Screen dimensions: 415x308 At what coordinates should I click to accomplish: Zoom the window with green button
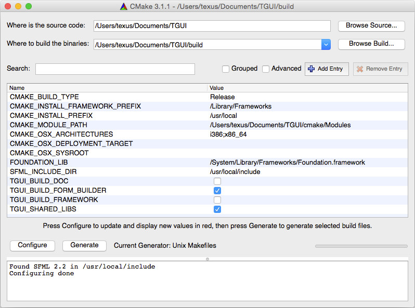pos(29,6)
